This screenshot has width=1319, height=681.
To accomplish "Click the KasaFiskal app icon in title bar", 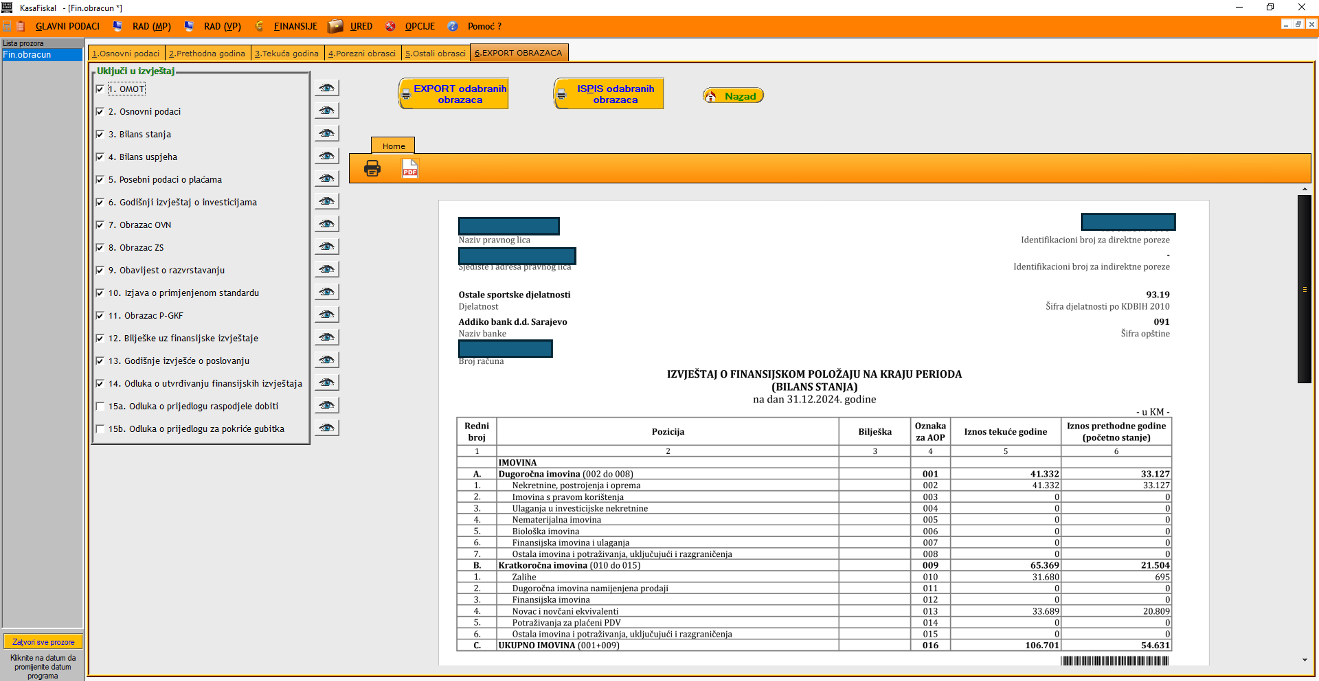I will (x=7, y=7).
